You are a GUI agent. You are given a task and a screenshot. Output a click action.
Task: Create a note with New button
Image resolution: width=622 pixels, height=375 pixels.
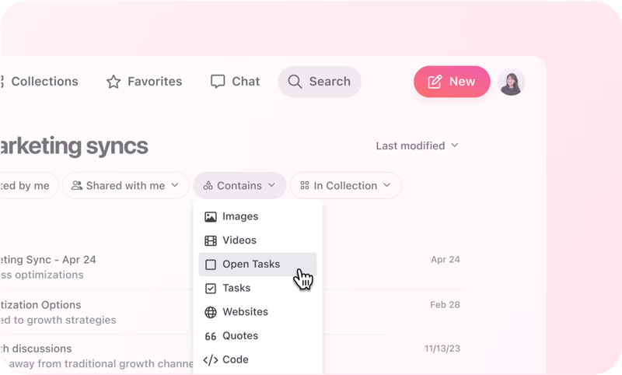coord(452,82)
